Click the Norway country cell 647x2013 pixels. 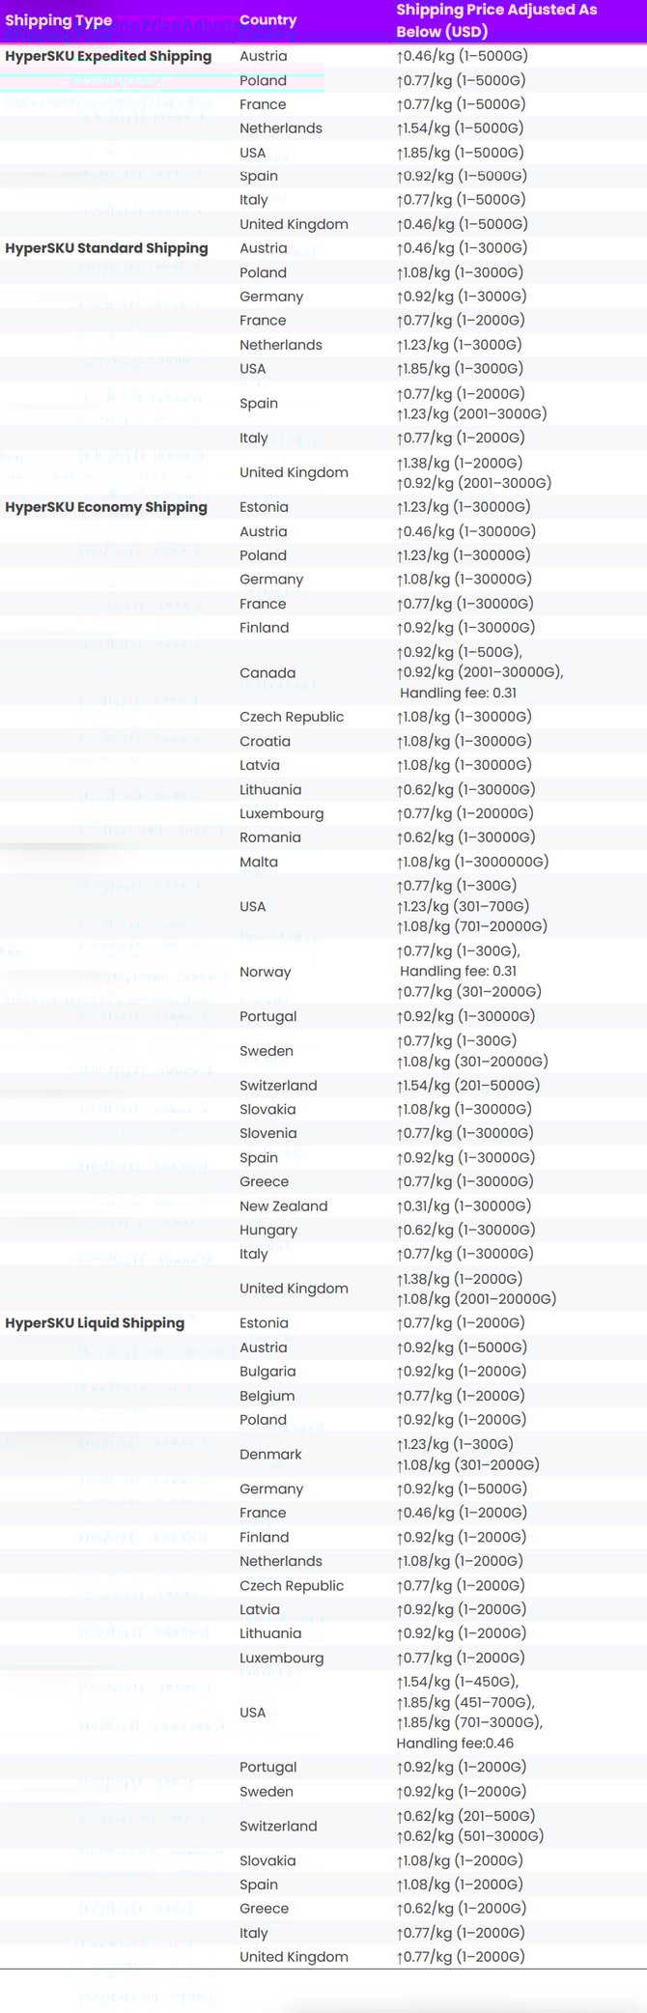click(x=265, y=972)
